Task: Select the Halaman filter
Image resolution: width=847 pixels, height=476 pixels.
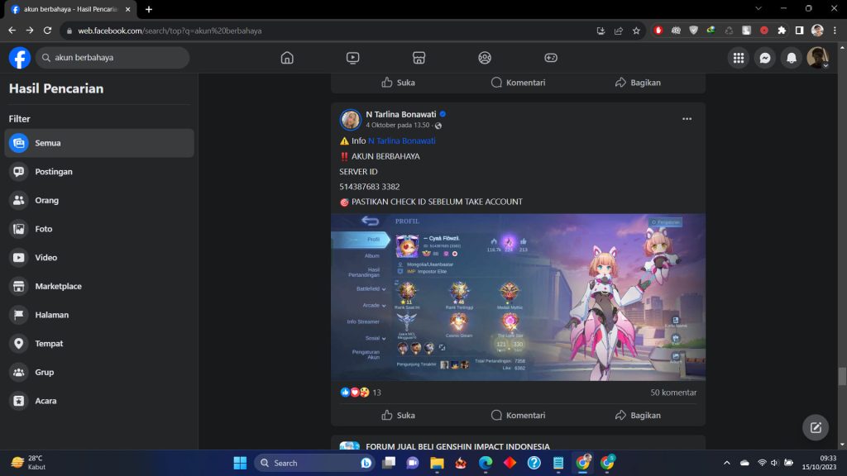Action: tap(99, 315)
